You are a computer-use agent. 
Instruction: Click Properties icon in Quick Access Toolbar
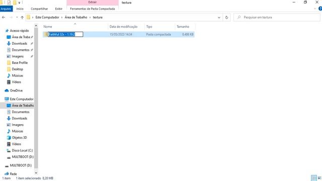pyautogui.click(x=9, y=3)
